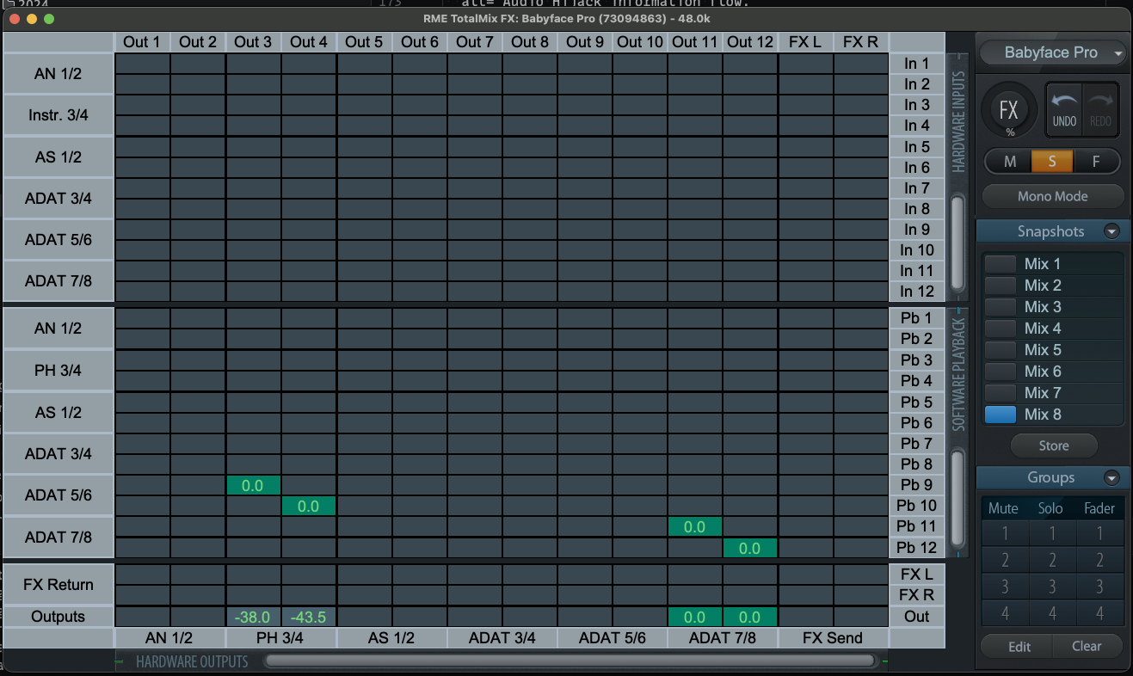Click the In 12 row label
1133x676 pixels.
pyautogui.click(x=917, y=292)
